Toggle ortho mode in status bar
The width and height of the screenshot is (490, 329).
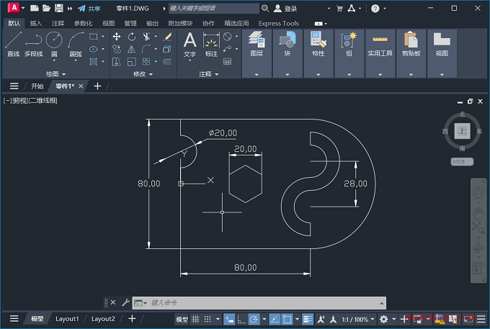(x=241, y=319)
